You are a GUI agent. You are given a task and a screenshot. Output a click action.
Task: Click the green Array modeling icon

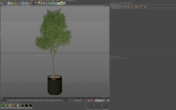pyautogui.click(x=53, y=3)
